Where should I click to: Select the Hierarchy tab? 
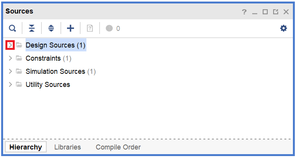click(x=26, y=147)
